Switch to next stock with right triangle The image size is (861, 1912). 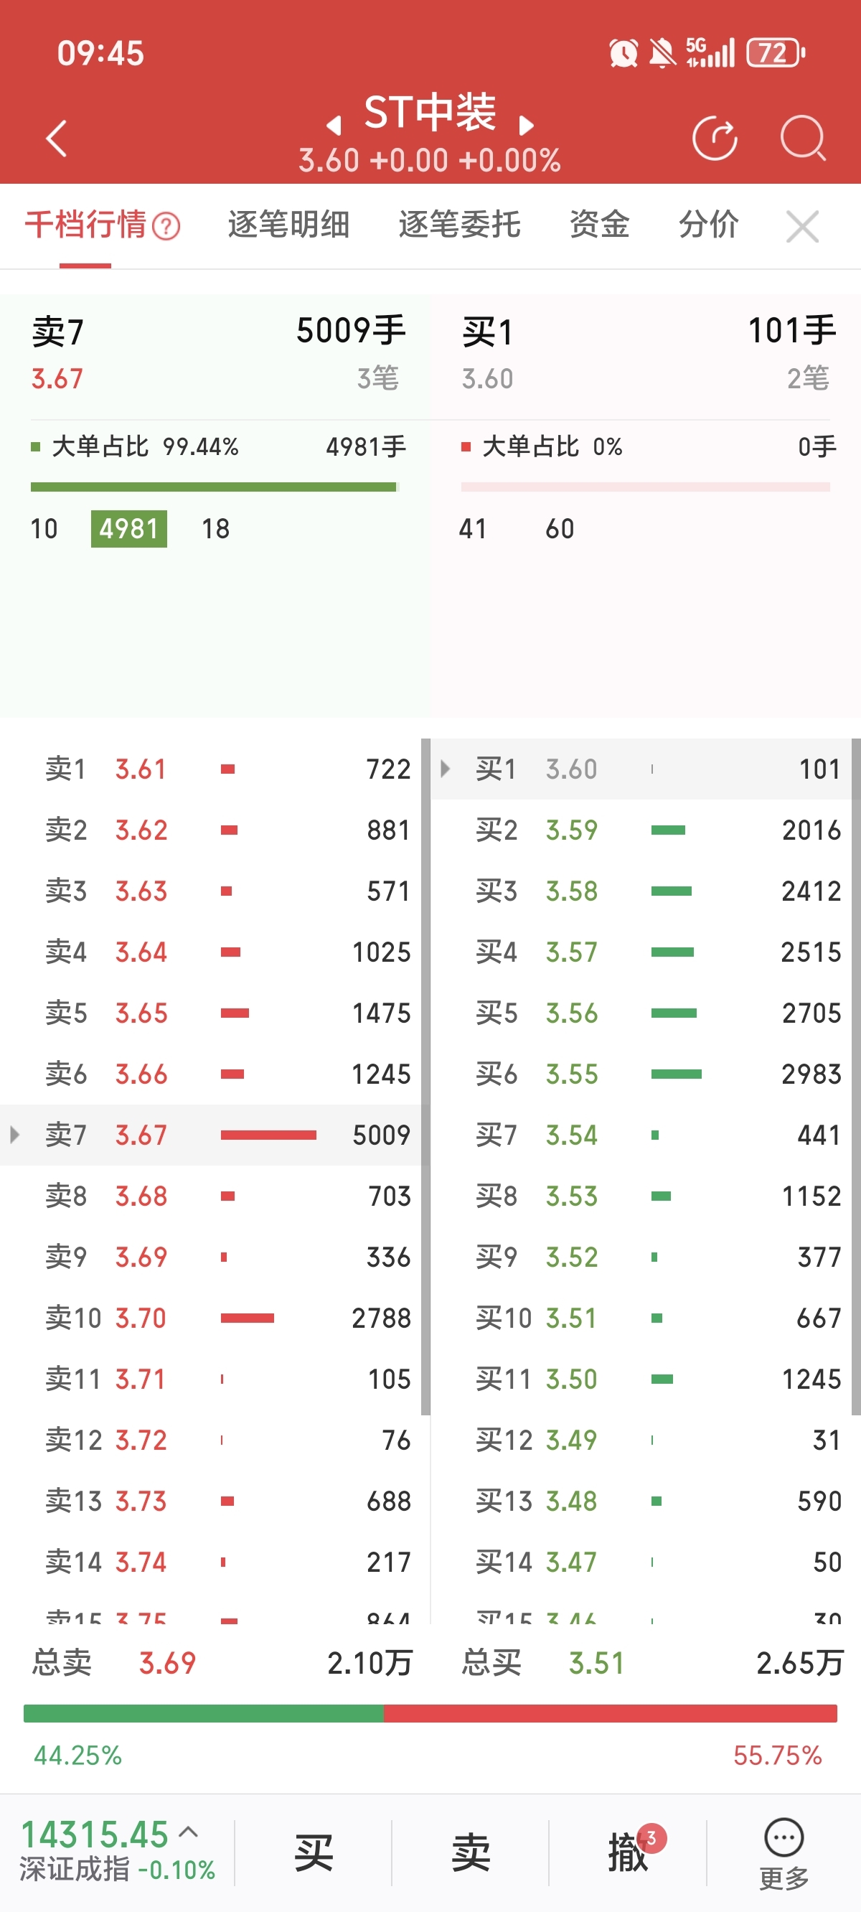tap(526, 126)
